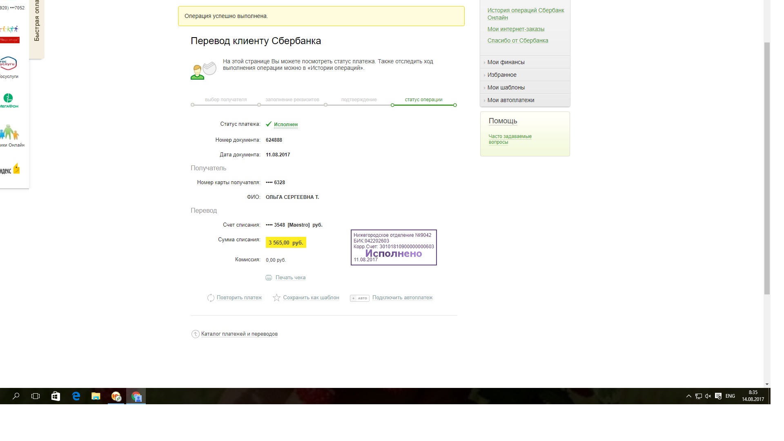784x441 pixels.
Task: Open Часто задаваемые вопросы help link
Action: click(x=510, y=139)
